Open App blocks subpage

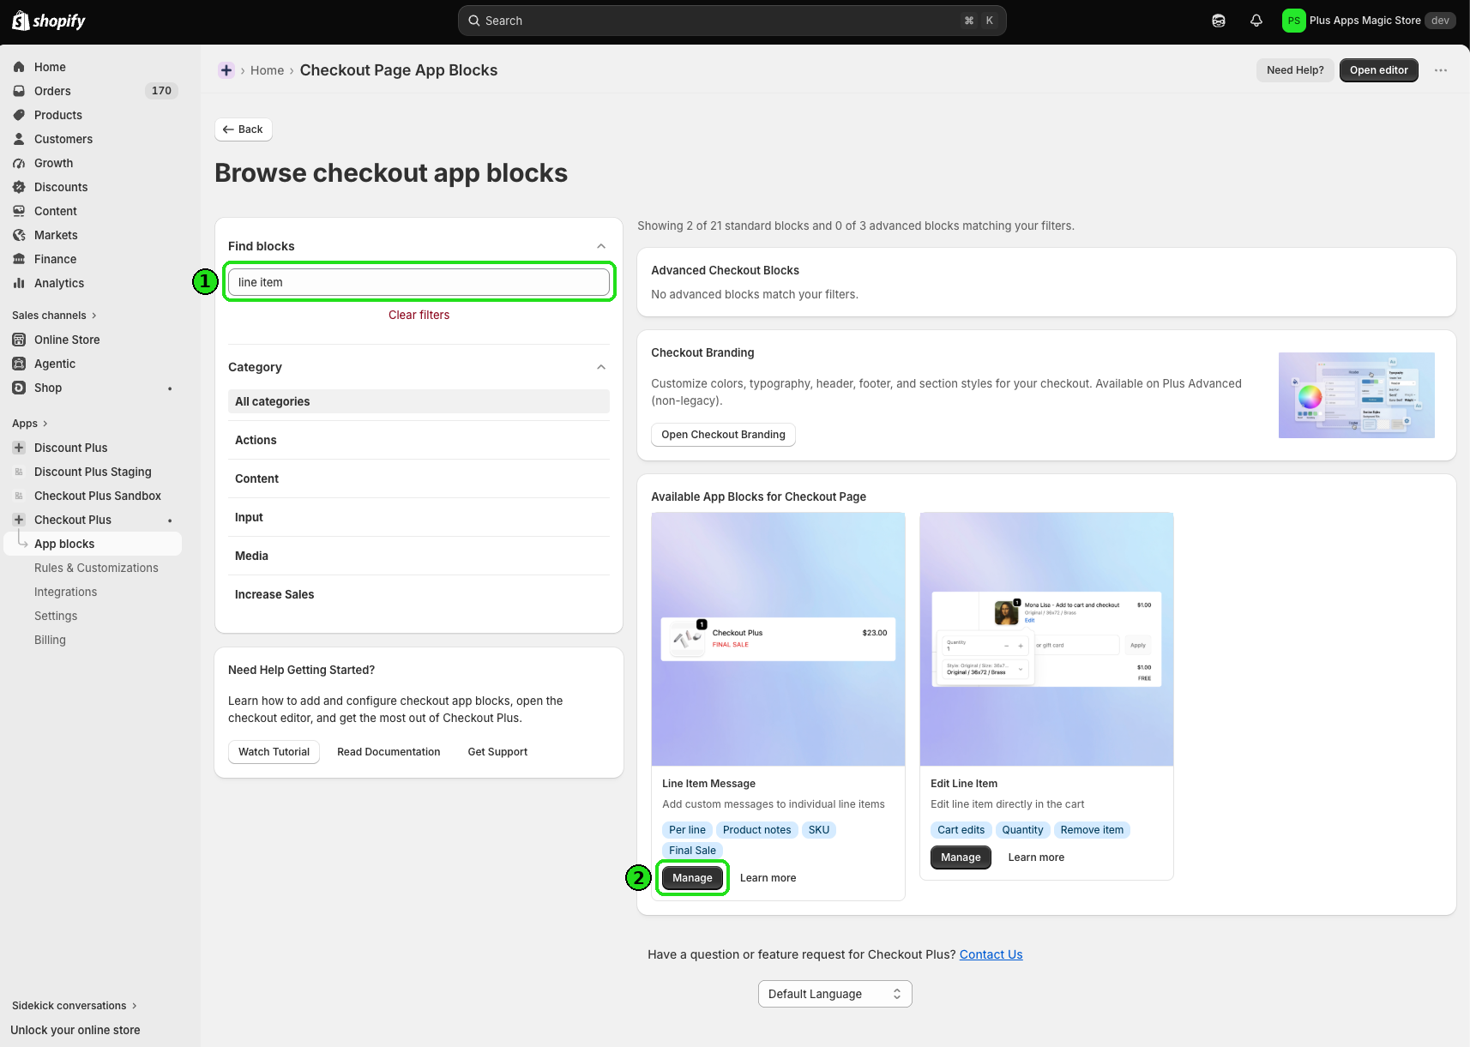pos(93,544)
